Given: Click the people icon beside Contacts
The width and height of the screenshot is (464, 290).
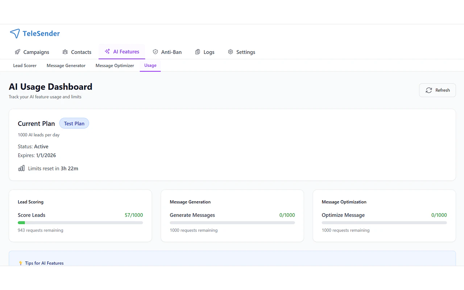Looking at the screenshot, I should pyautogui.click(x=65, y=52).
